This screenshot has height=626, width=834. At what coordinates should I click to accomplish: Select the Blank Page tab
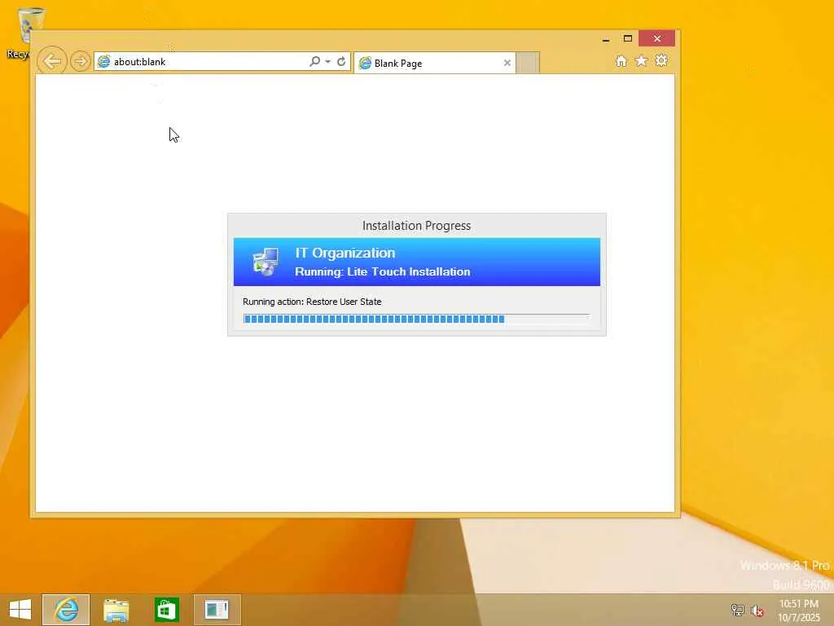coord(435,63)
